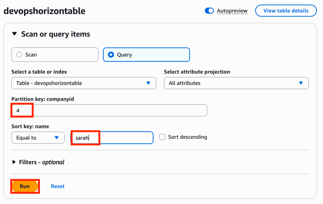323x204 pixels.
Task: Click the arrow icon in table dropdown
Action: click(148, 83)
